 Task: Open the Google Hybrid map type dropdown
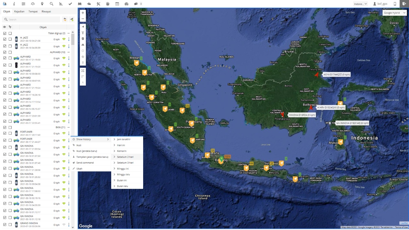click(x=394, y=13)
